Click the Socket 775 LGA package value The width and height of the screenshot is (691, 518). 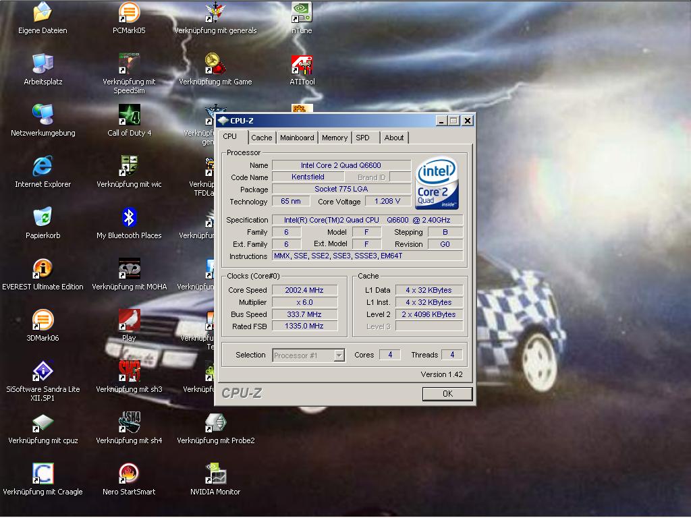point(341,189)
